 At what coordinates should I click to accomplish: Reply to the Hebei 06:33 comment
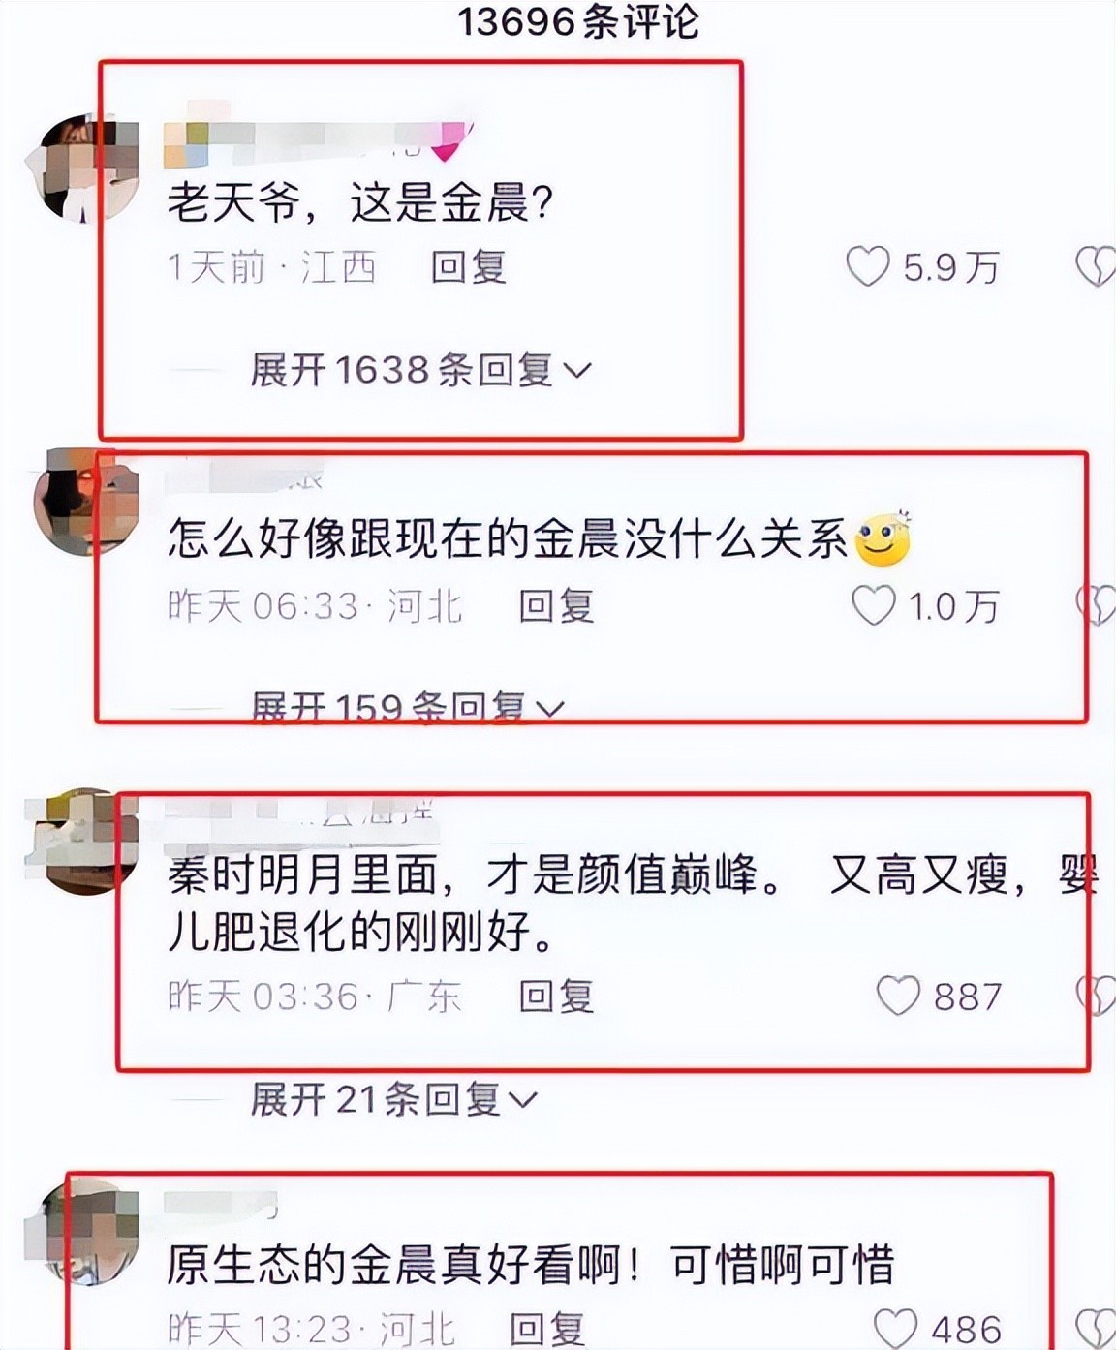point(556,606)
